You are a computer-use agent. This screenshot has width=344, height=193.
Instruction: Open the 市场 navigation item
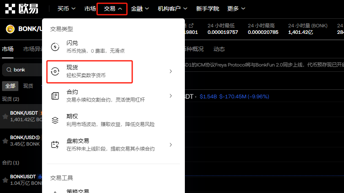pyautogui.click(x=90, y=9)
